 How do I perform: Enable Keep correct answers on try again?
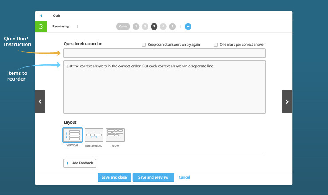tap(144, 44)
